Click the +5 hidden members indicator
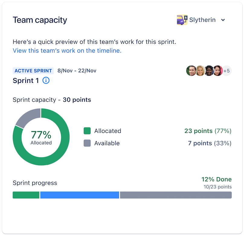The image size is (245, 237). click(x=227, y=71)
